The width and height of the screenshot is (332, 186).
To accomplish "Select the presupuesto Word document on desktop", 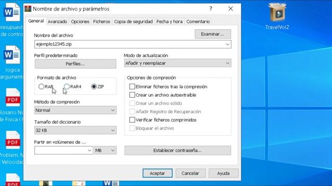I will [11, 20].
